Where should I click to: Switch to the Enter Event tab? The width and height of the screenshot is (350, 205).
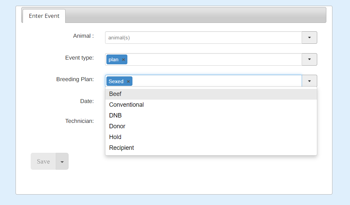pyautogui.click(x=44, y=16)
